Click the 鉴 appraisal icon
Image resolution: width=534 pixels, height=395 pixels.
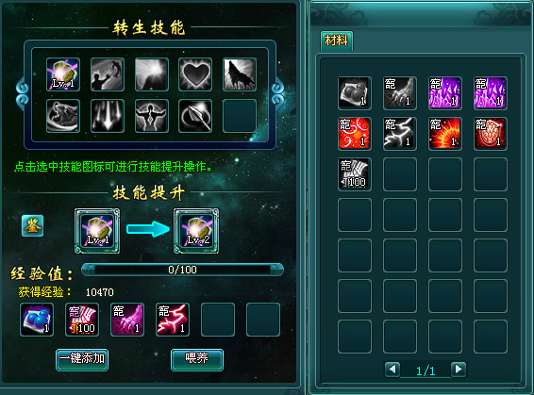tap(32, 225)
